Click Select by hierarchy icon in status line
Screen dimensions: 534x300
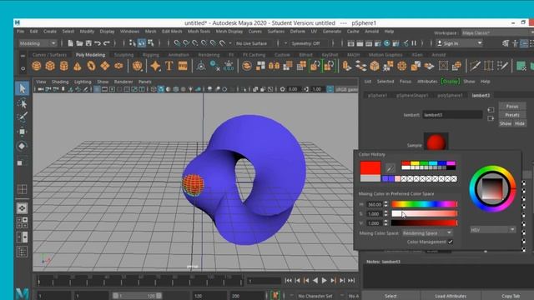point(132,43)
